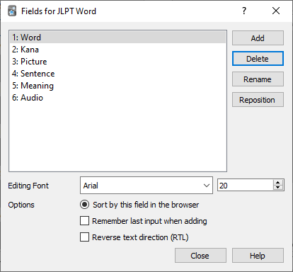Image resolution: width=293 pixels, height=272 pixels.
Task: Open the Editing Font combo box
Action: (x=146, y=186)
